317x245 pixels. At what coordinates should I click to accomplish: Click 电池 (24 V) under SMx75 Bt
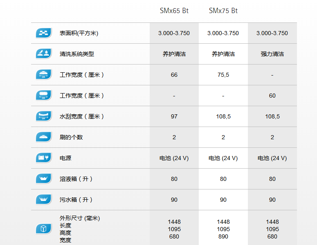pyautogui.click(x=223, y=158)
